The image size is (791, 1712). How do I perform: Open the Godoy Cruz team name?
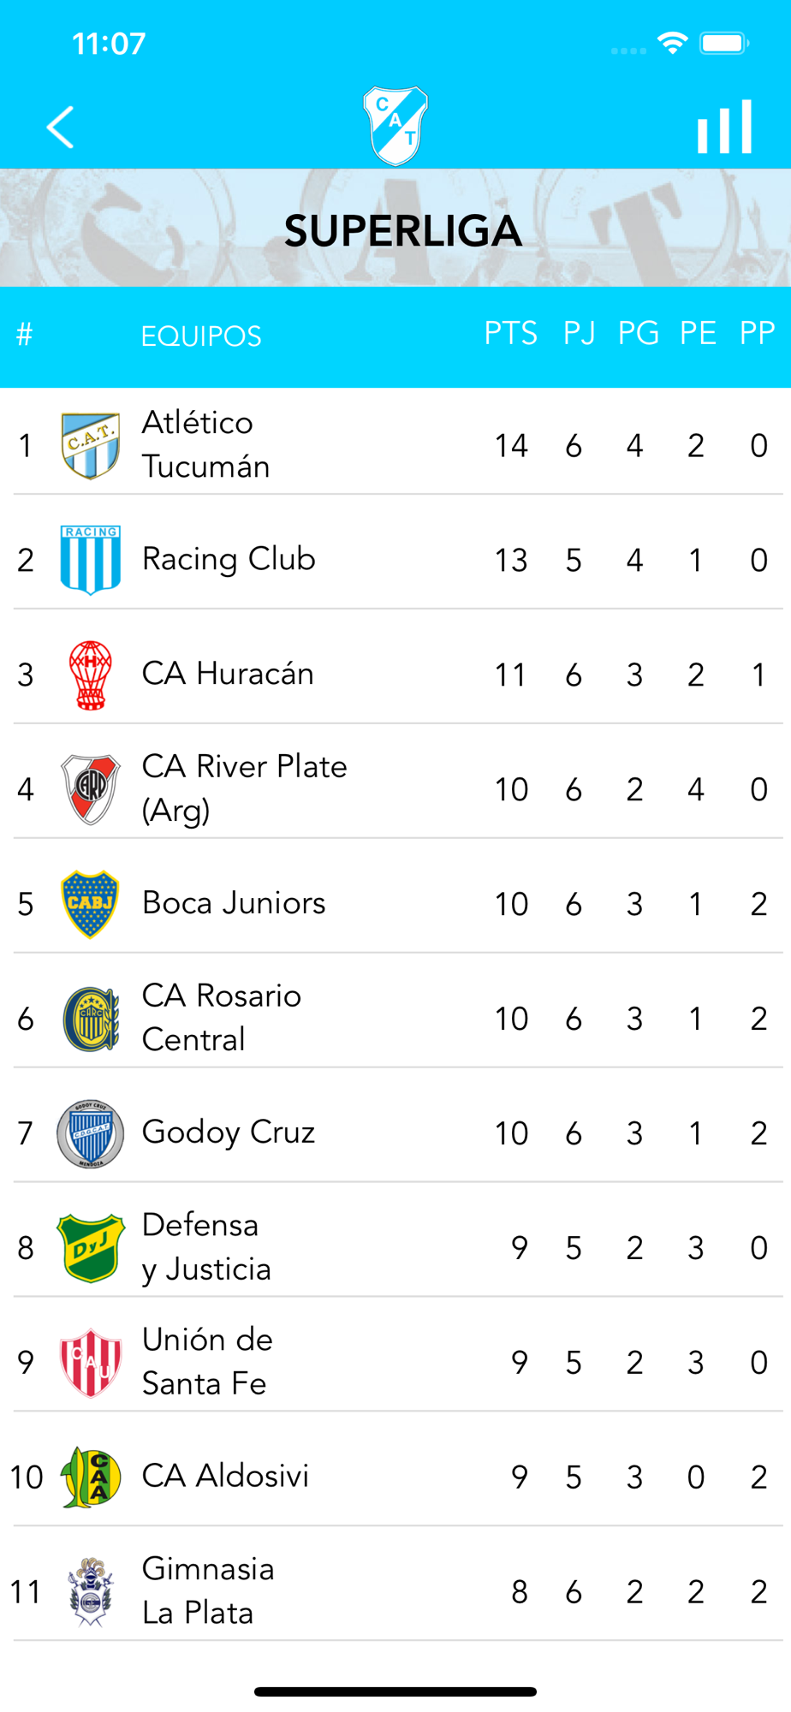click(229, 1132)
